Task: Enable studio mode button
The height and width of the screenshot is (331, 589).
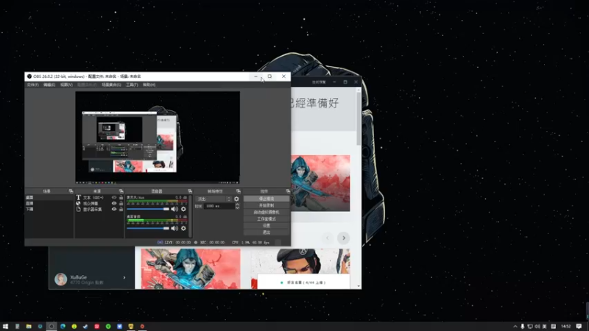Action: [x=267, y=218]
